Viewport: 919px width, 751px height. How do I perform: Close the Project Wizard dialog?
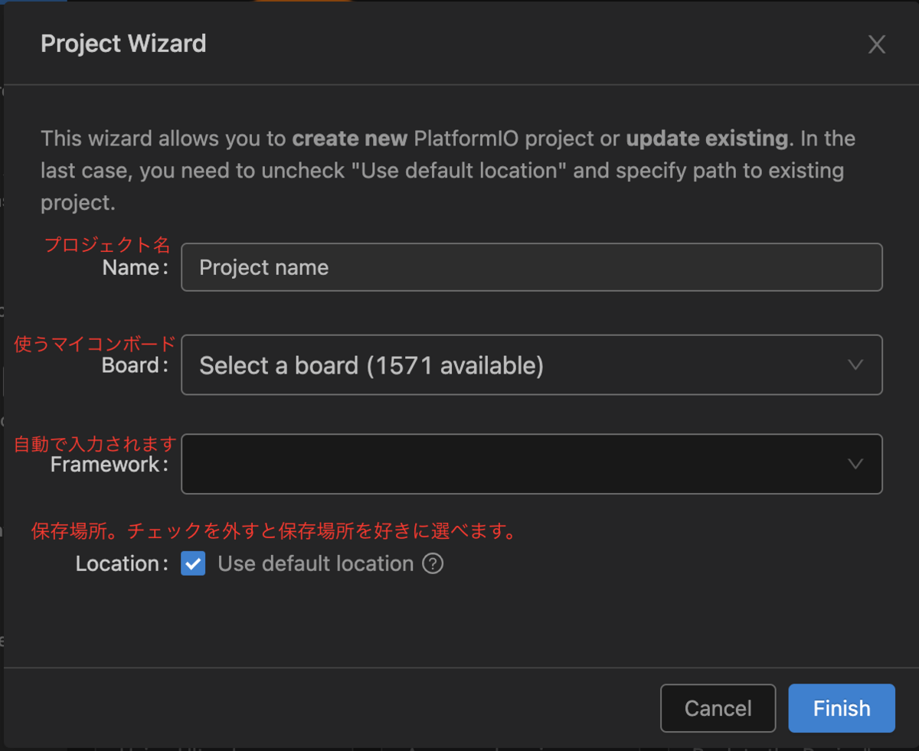pyautogui.click(x=876, y=44)
